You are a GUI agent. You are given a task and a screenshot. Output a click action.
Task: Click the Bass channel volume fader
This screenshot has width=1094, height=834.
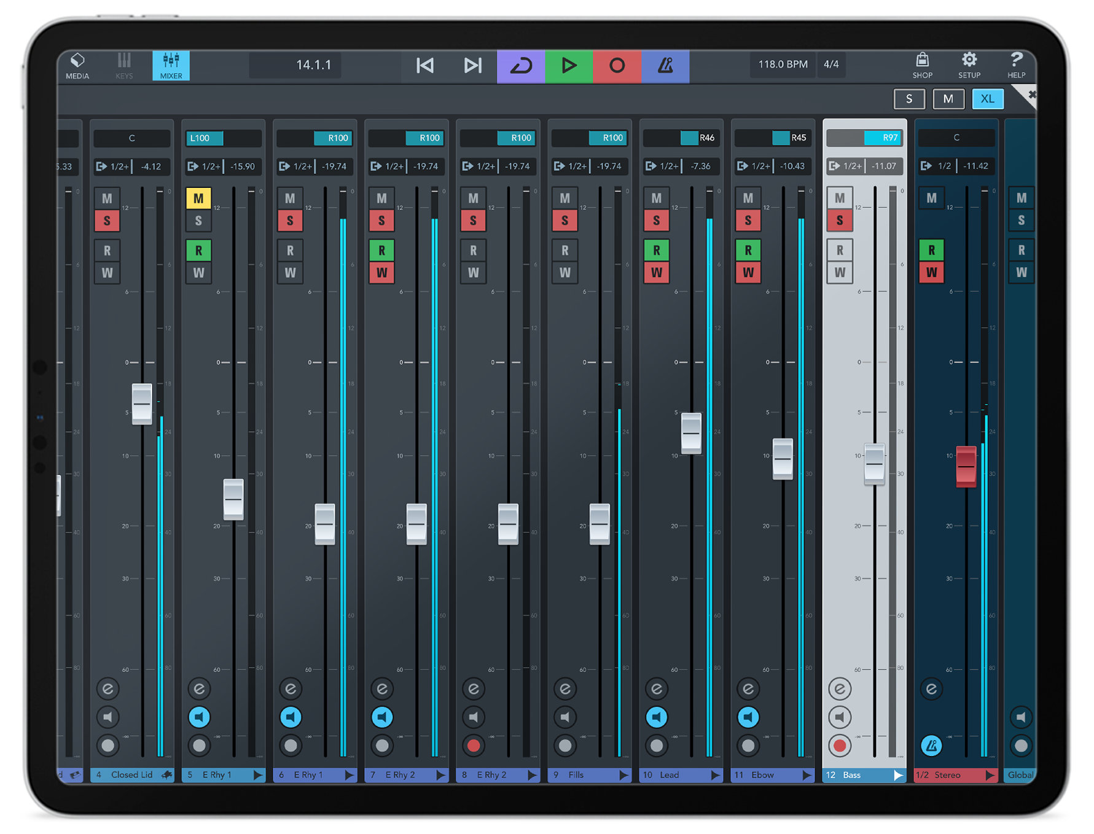coord(875,464)
